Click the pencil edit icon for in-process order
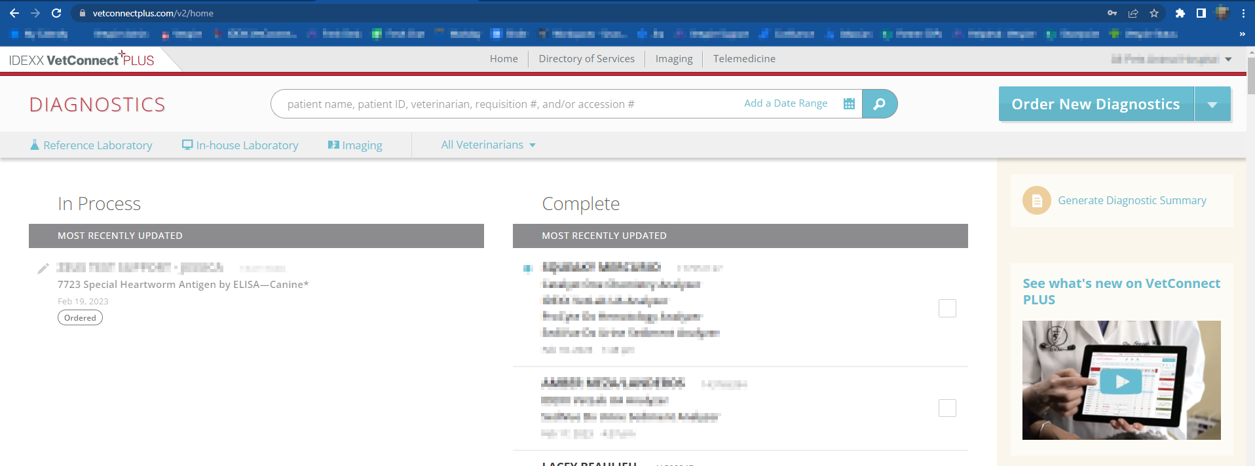The height and width of the screenshot is (466, 1255). (43, 268)
